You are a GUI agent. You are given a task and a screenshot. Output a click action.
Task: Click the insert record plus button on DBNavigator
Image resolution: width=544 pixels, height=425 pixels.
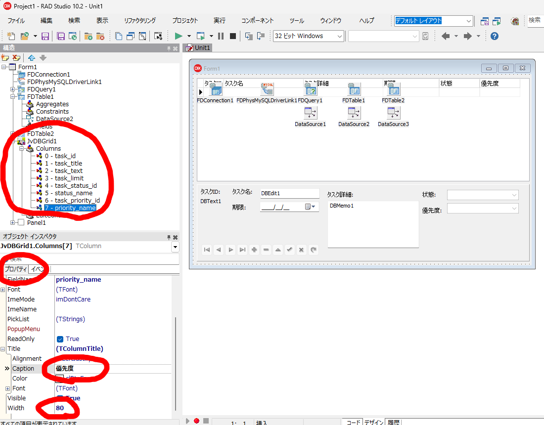[254, 250]
